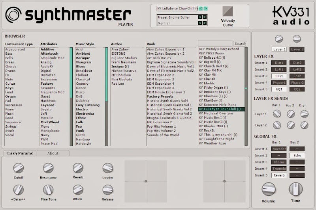Click Layer 2 Bus 1 send knob

(x=277, y=125)
